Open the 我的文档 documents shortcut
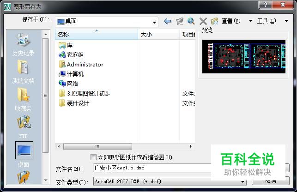 tap(23, 72)
